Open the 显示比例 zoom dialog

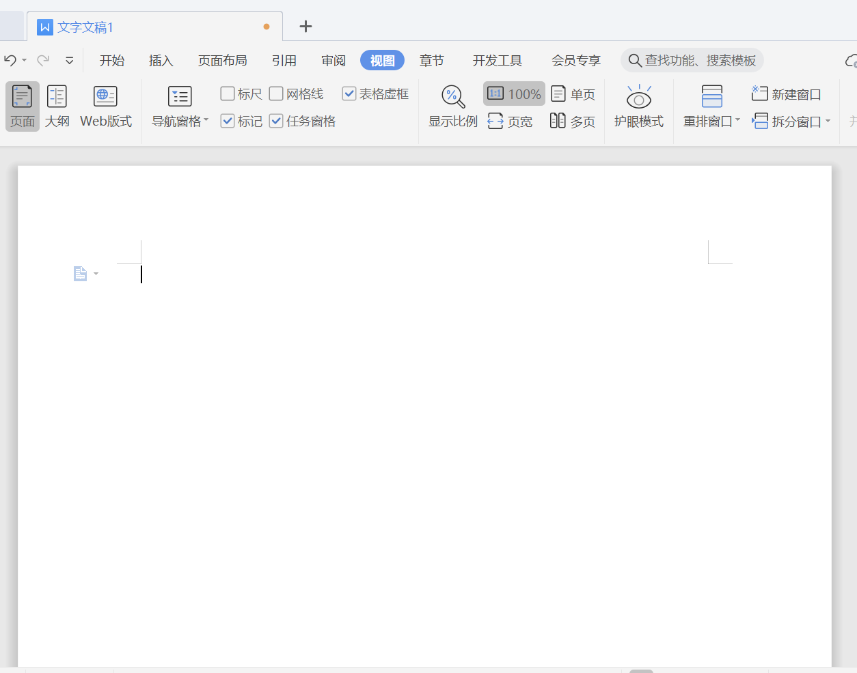pos(452,106)
